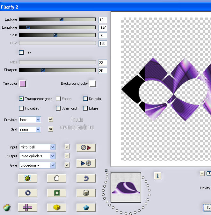Click the Longitude slider track

pos(57,27)
